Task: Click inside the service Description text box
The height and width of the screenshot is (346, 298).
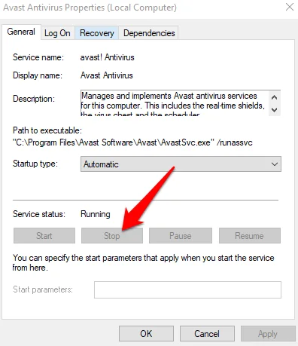Action: pos(175,103)
